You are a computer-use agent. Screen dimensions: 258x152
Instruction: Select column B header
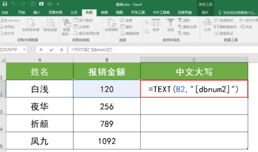[107, 60]
